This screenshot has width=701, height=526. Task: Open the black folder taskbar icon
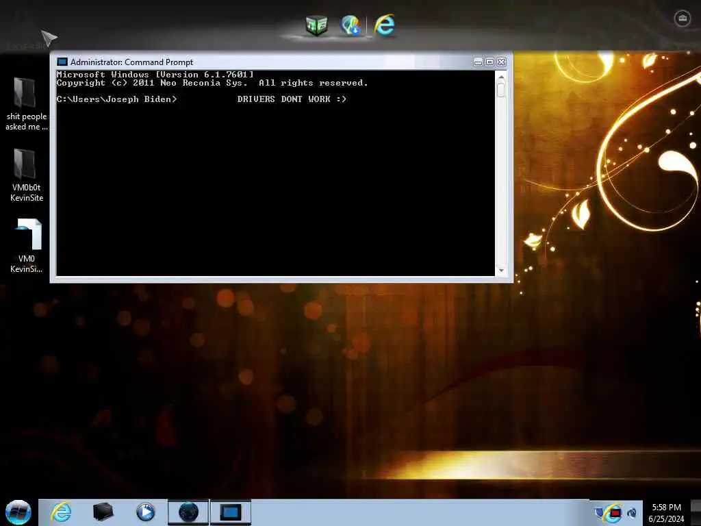click(x=103, y=512)
